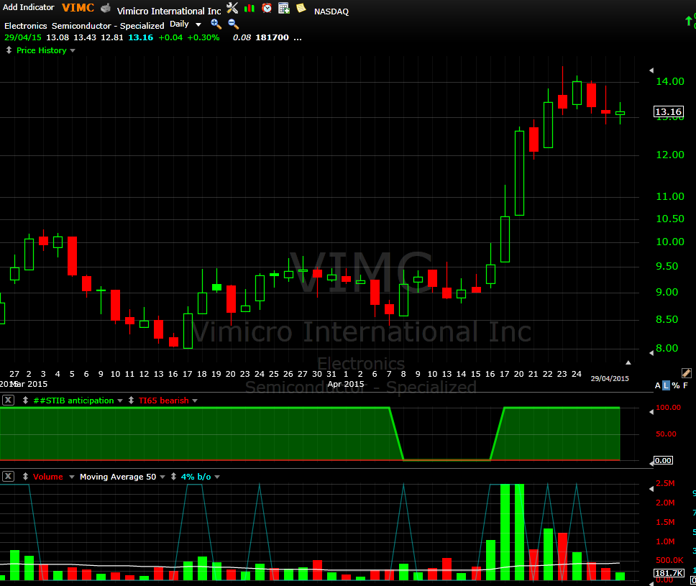The width and height of the screenshot is (696, 586).
Task: Click reorder arrows beside TI65 bearish
Action: pos(131,400)
